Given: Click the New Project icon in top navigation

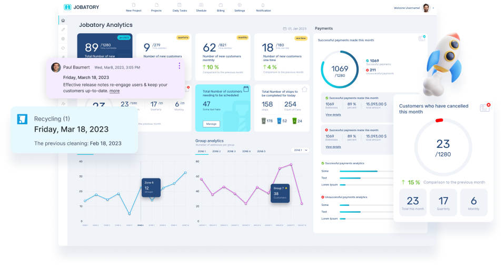Looking at the screenshot, I should pos(134,5).
